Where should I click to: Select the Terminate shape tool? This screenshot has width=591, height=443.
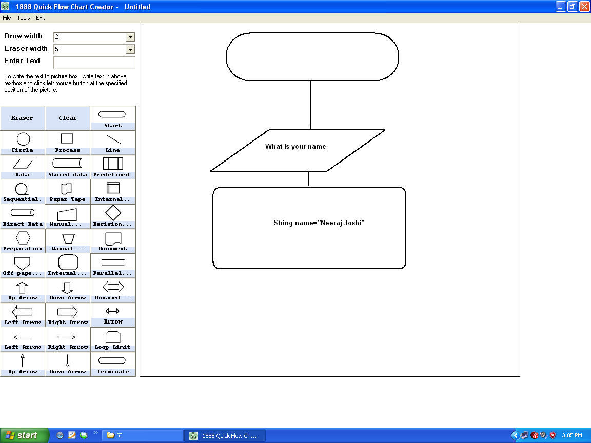[x=113, y=364]
